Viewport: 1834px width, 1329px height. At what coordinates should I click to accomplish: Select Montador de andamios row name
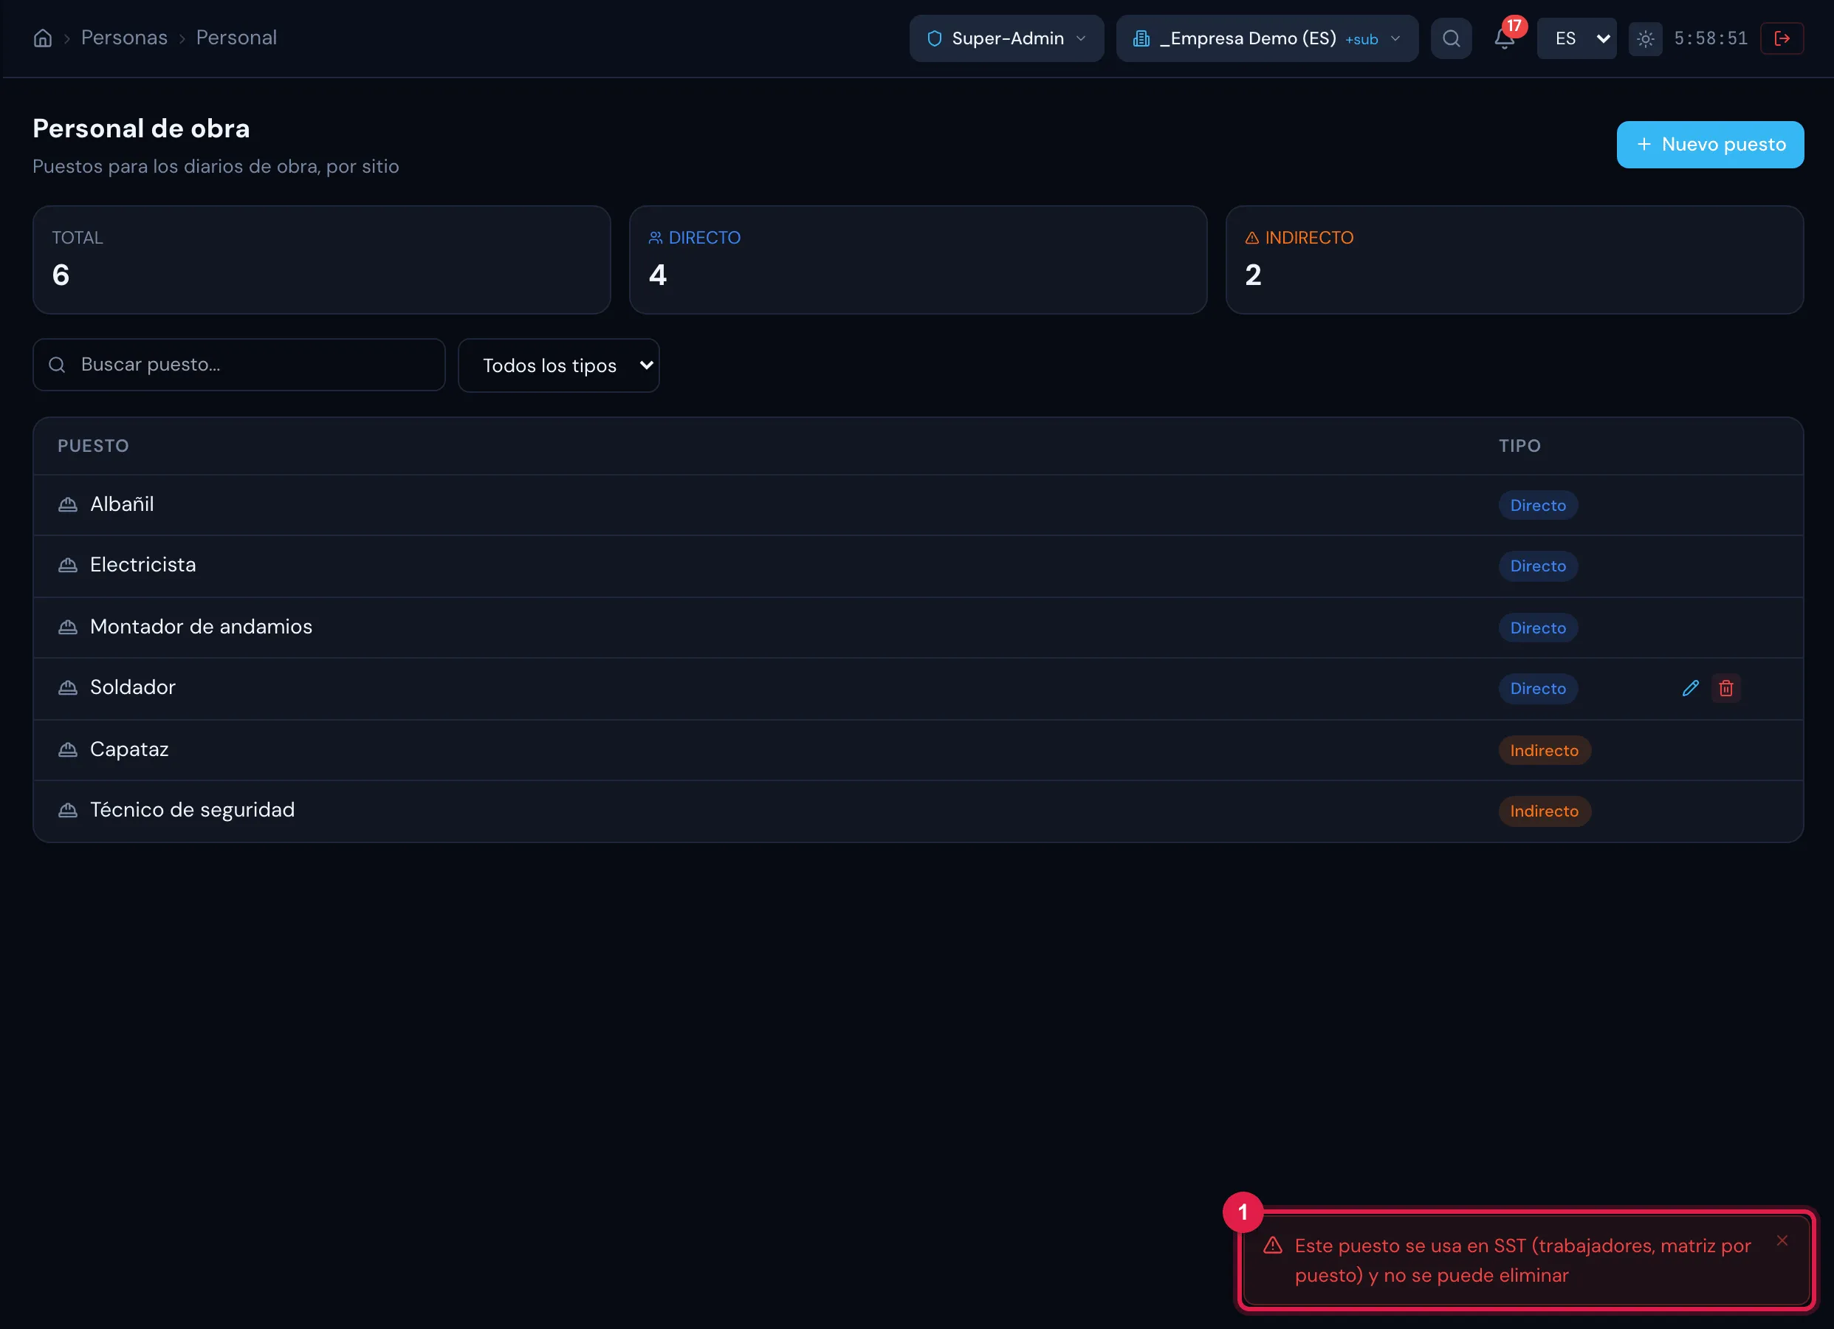coord(202,627)
